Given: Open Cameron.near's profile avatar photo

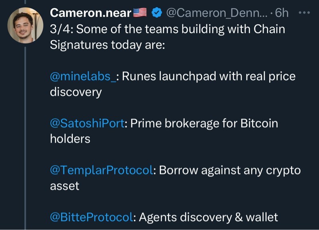Looking at the screenshot, I should tap(26, 25).
